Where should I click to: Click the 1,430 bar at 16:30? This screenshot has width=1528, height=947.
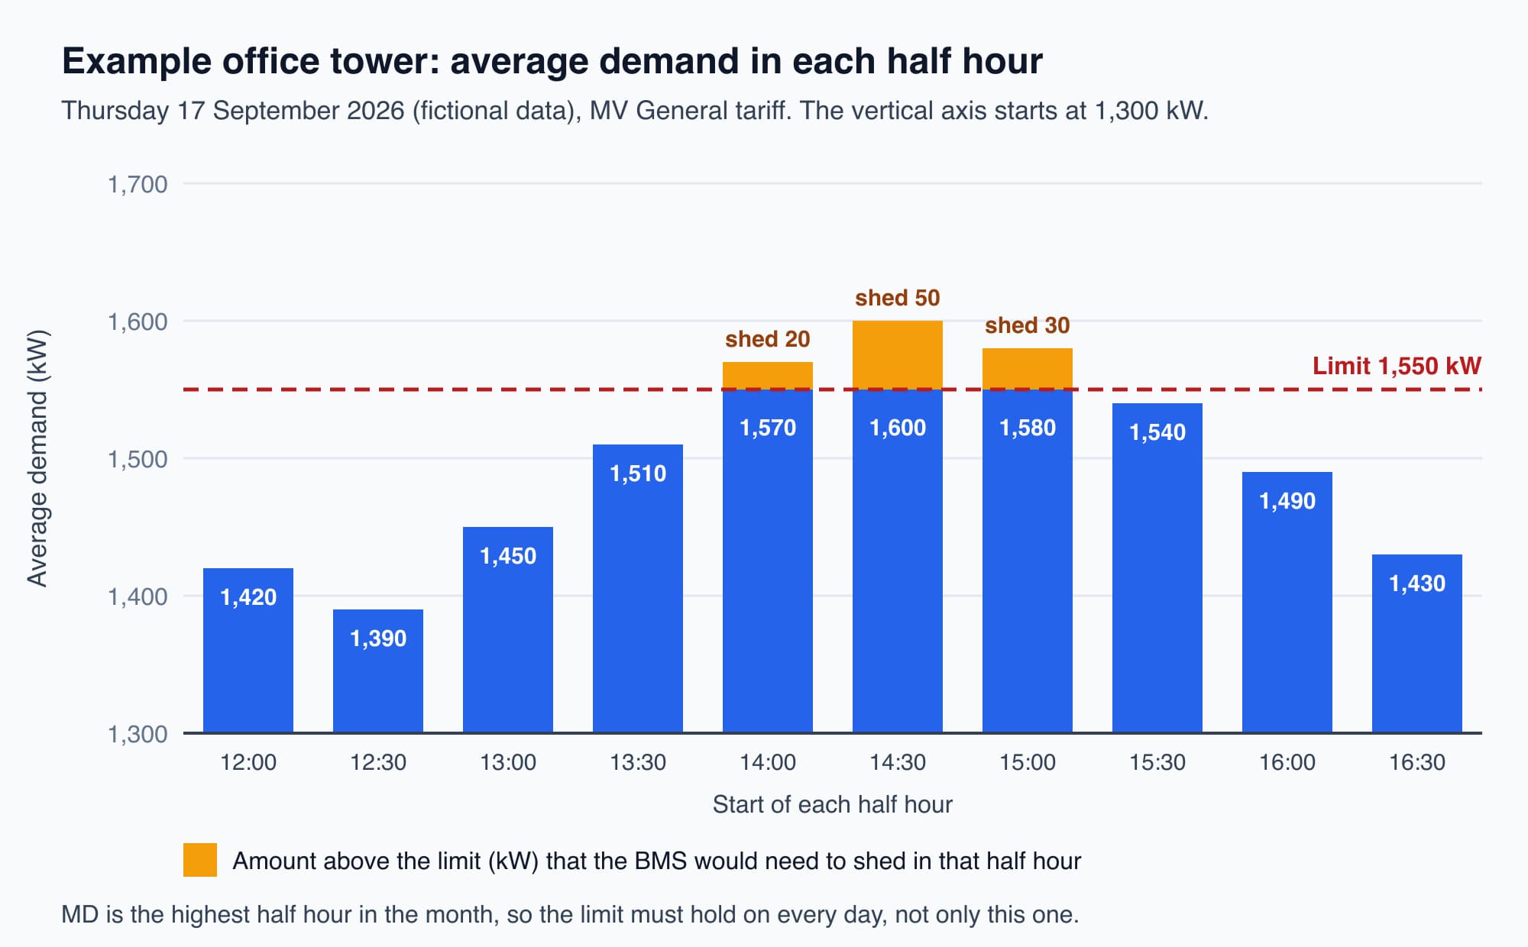click(x=1417, y=644)
